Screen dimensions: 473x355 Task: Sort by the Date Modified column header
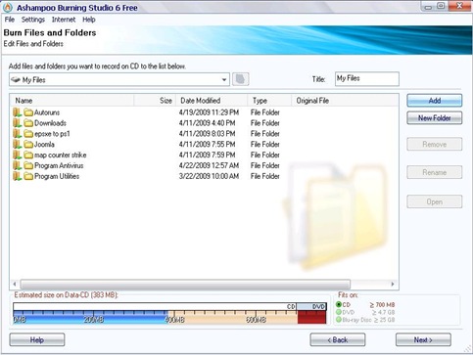coord(212,101)
